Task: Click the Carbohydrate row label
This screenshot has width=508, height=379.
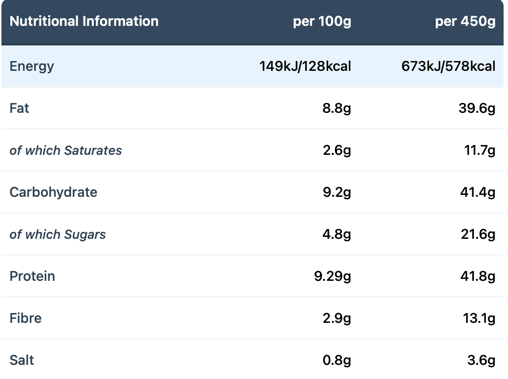Action: click(53, 192)
